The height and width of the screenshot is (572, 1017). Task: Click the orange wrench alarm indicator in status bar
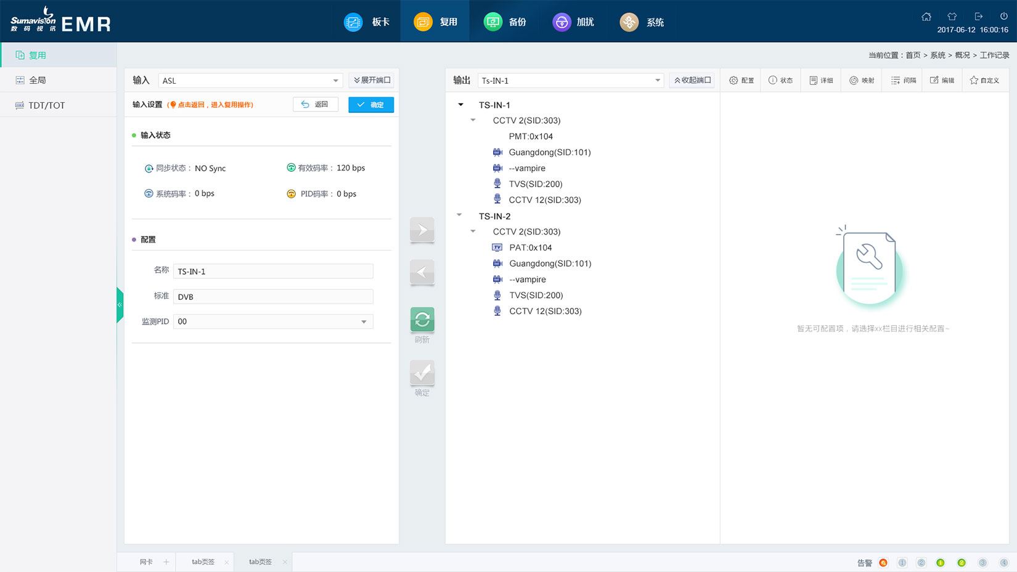tap(883, 562)
